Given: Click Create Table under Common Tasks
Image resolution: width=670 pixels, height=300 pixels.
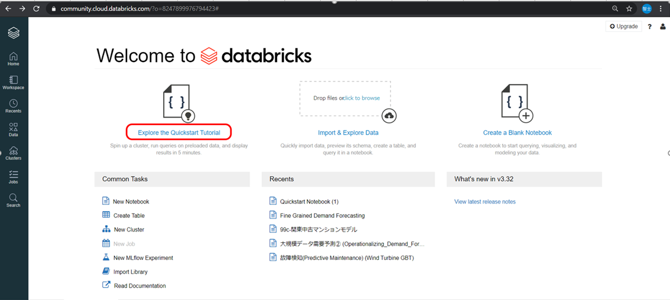Looking at the screenshot, I should pyautogui.click(x=129, y=216).
